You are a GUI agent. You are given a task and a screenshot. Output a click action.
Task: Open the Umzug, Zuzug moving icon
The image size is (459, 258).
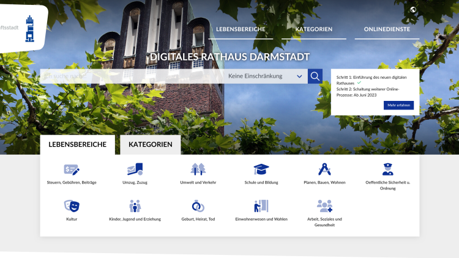point(135,169)
